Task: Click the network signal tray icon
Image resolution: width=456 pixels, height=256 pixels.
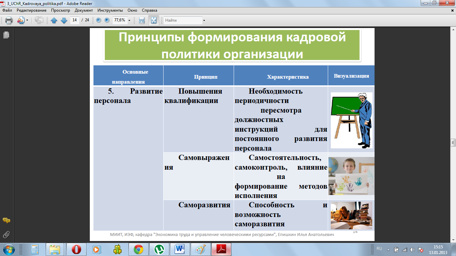Action: tap(405, 249)
